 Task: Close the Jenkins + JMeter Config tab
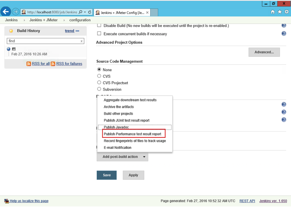click(x=147, y=13)
